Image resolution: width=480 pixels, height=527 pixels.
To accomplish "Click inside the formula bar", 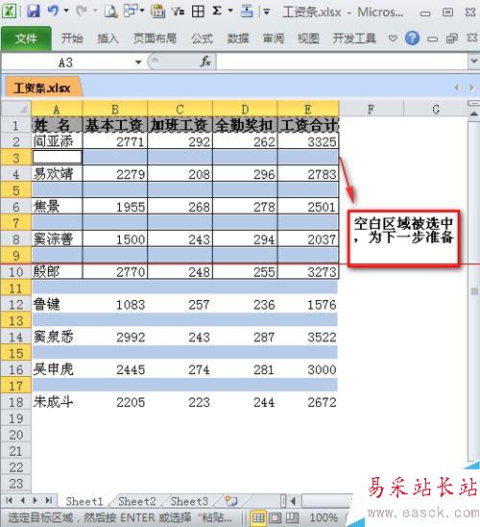I will click(x=342, y=62).
